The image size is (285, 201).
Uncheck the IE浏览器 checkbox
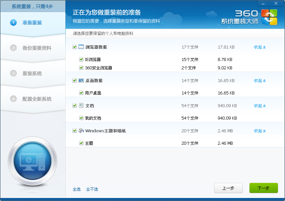coord(81,59)
